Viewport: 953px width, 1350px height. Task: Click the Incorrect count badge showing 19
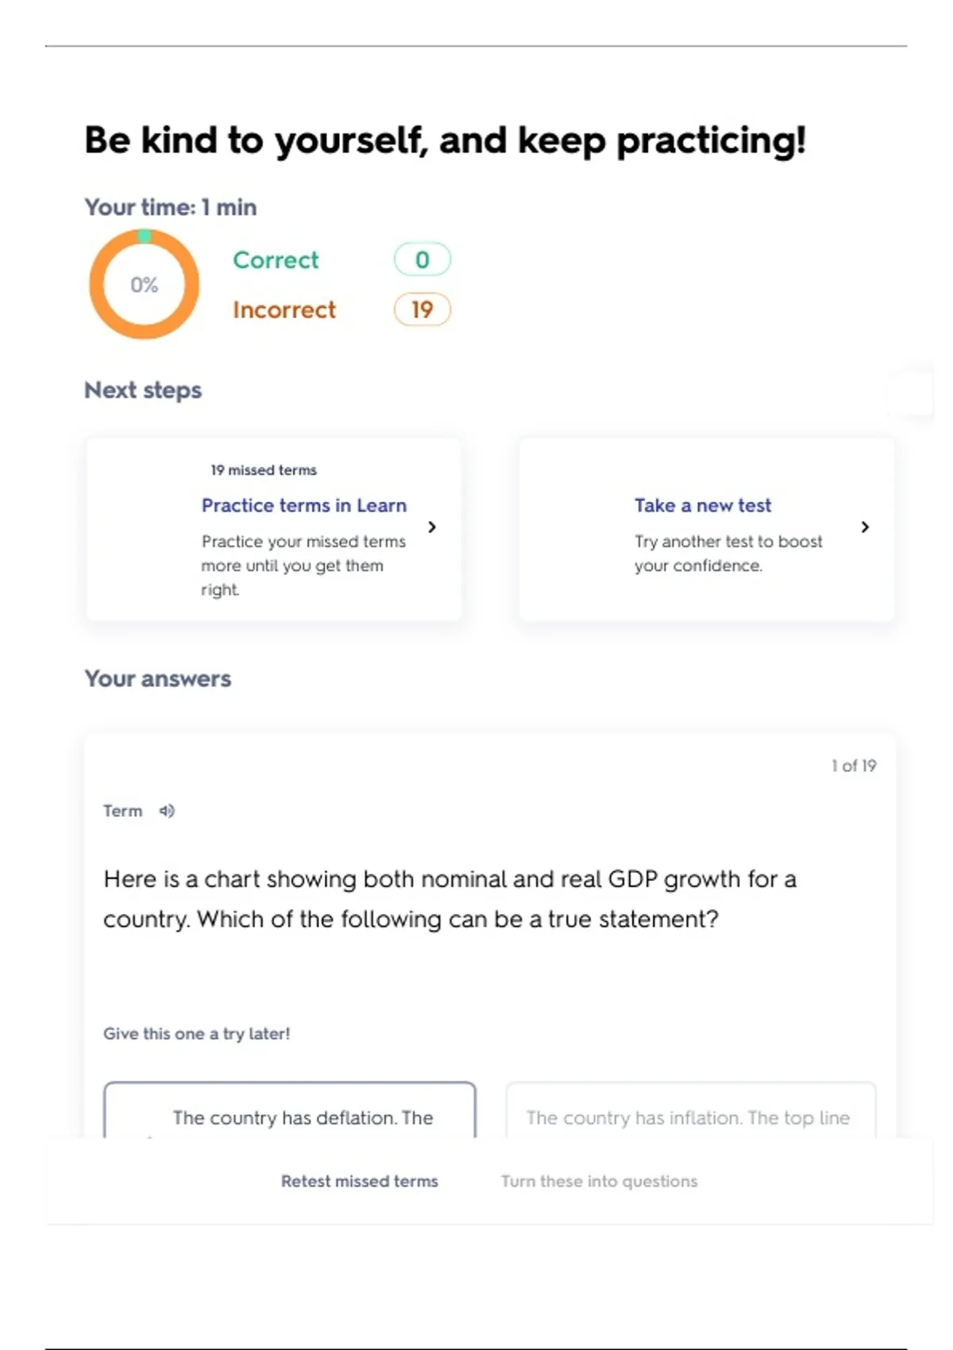(x=422, y=310)
